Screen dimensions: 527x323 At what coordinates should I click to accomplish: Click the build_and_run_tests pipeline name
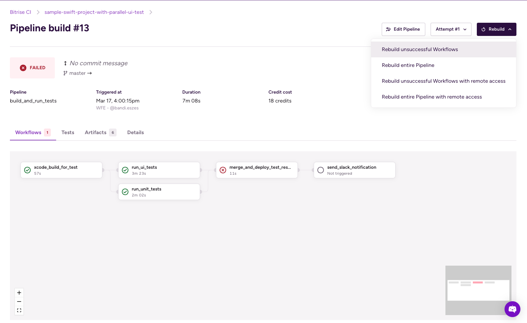point(33,101)
